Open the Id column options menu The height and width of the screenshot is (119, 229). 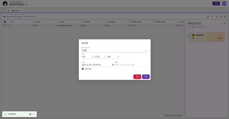[29, 22]
